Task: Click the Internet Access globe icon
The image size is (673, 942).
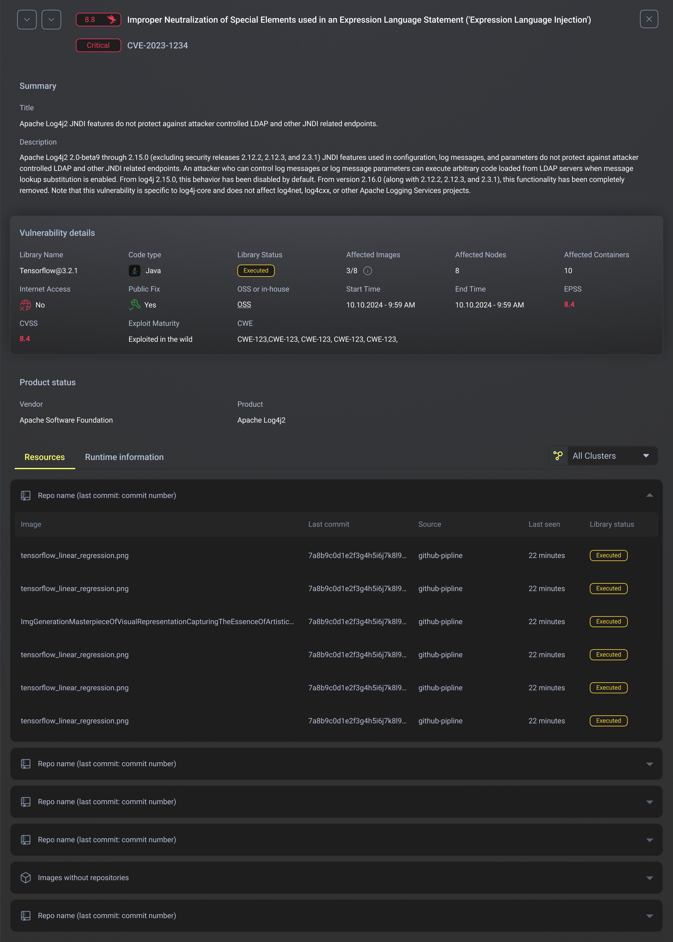Action: coord(25,305)
